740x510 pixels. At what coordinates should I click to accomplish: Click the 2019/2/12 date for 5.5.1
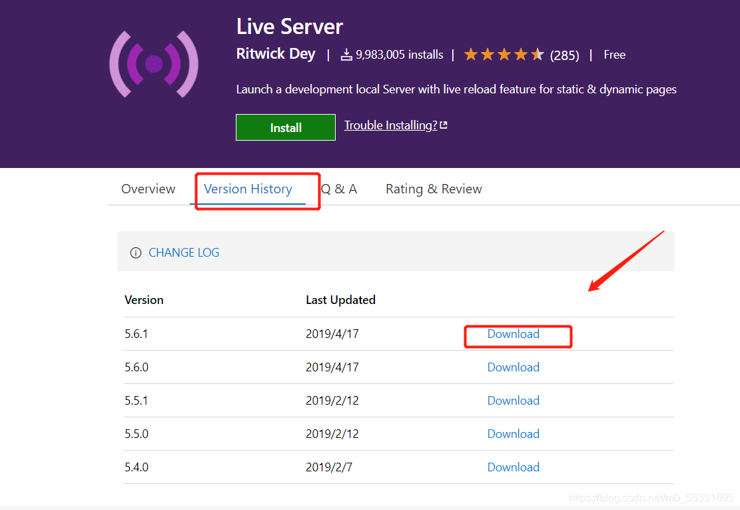332,401
